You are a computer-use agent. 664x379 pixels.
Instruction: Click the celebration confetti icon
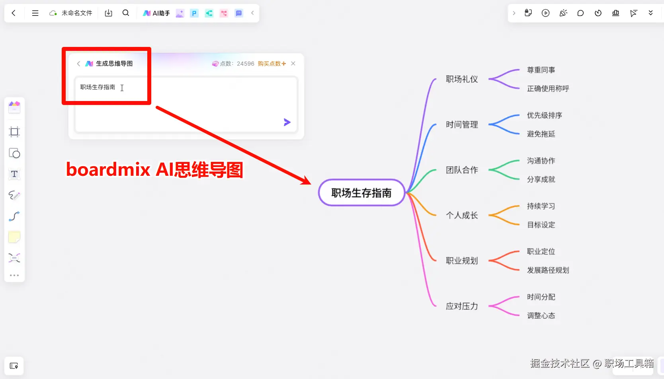coord(563,13)
